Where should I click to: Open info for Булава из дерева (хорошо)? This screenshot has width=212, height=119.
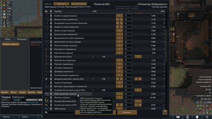tap(51, 16)
